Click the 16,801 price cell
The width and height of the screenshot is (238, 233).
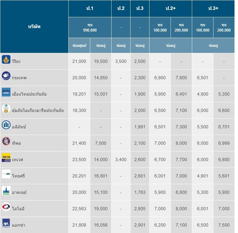click(101, 176)
